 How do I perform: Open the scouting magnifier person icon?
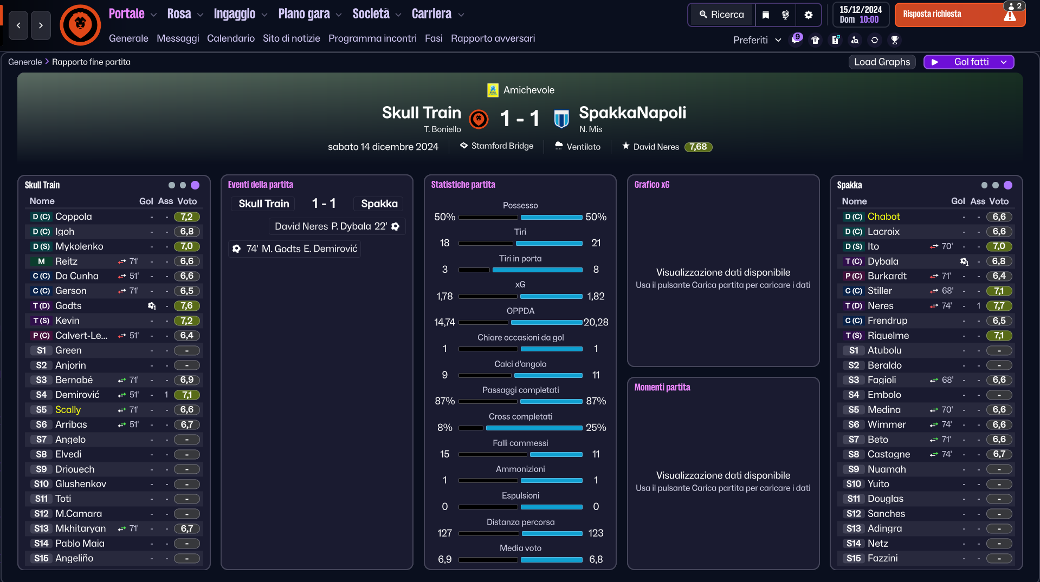pyautogui.click(x=855, y=40)
